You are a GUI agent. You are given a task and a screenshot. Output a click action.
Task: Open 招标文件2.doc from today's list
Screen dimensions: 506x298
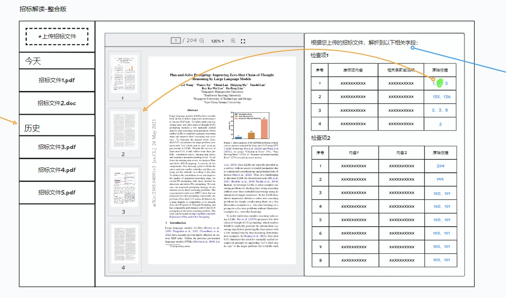tap(57, 103)
